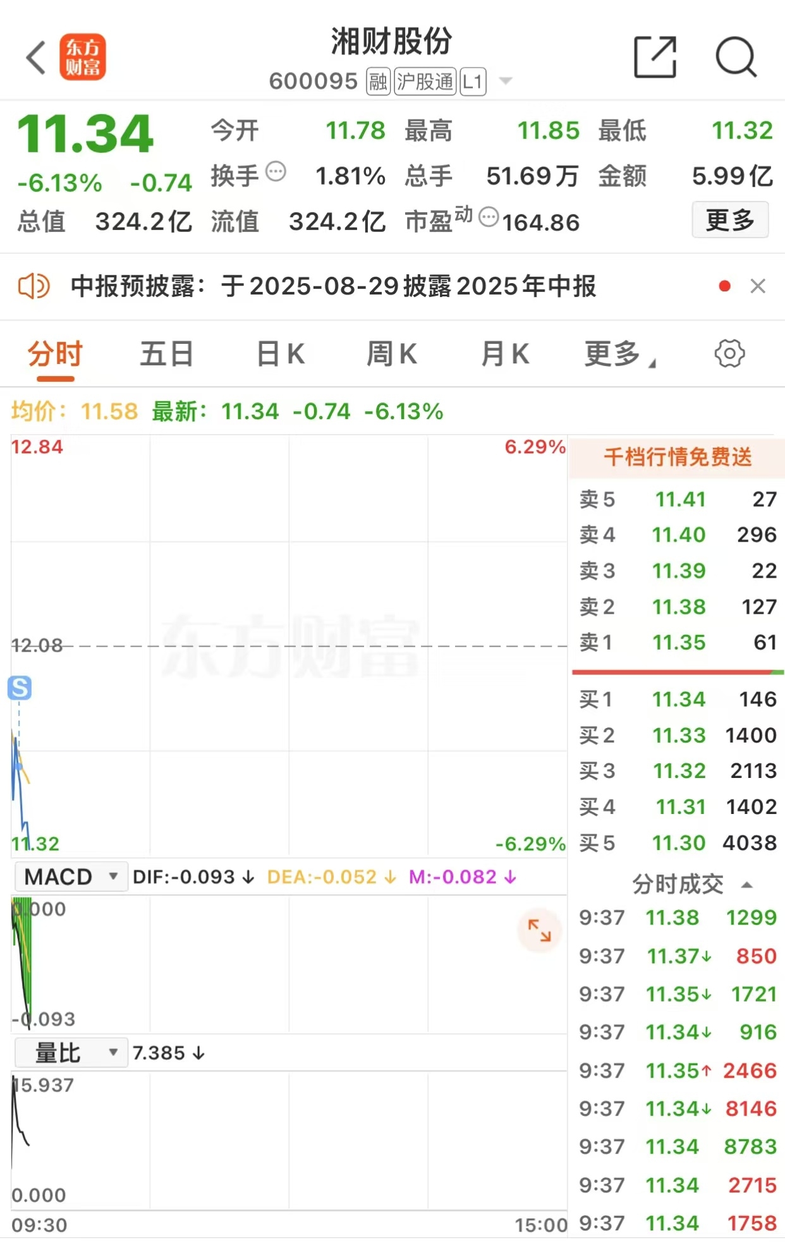Tap the blue S marker on chart
The height and width of the screenshot is (1257, 785).
coord(20,688)
